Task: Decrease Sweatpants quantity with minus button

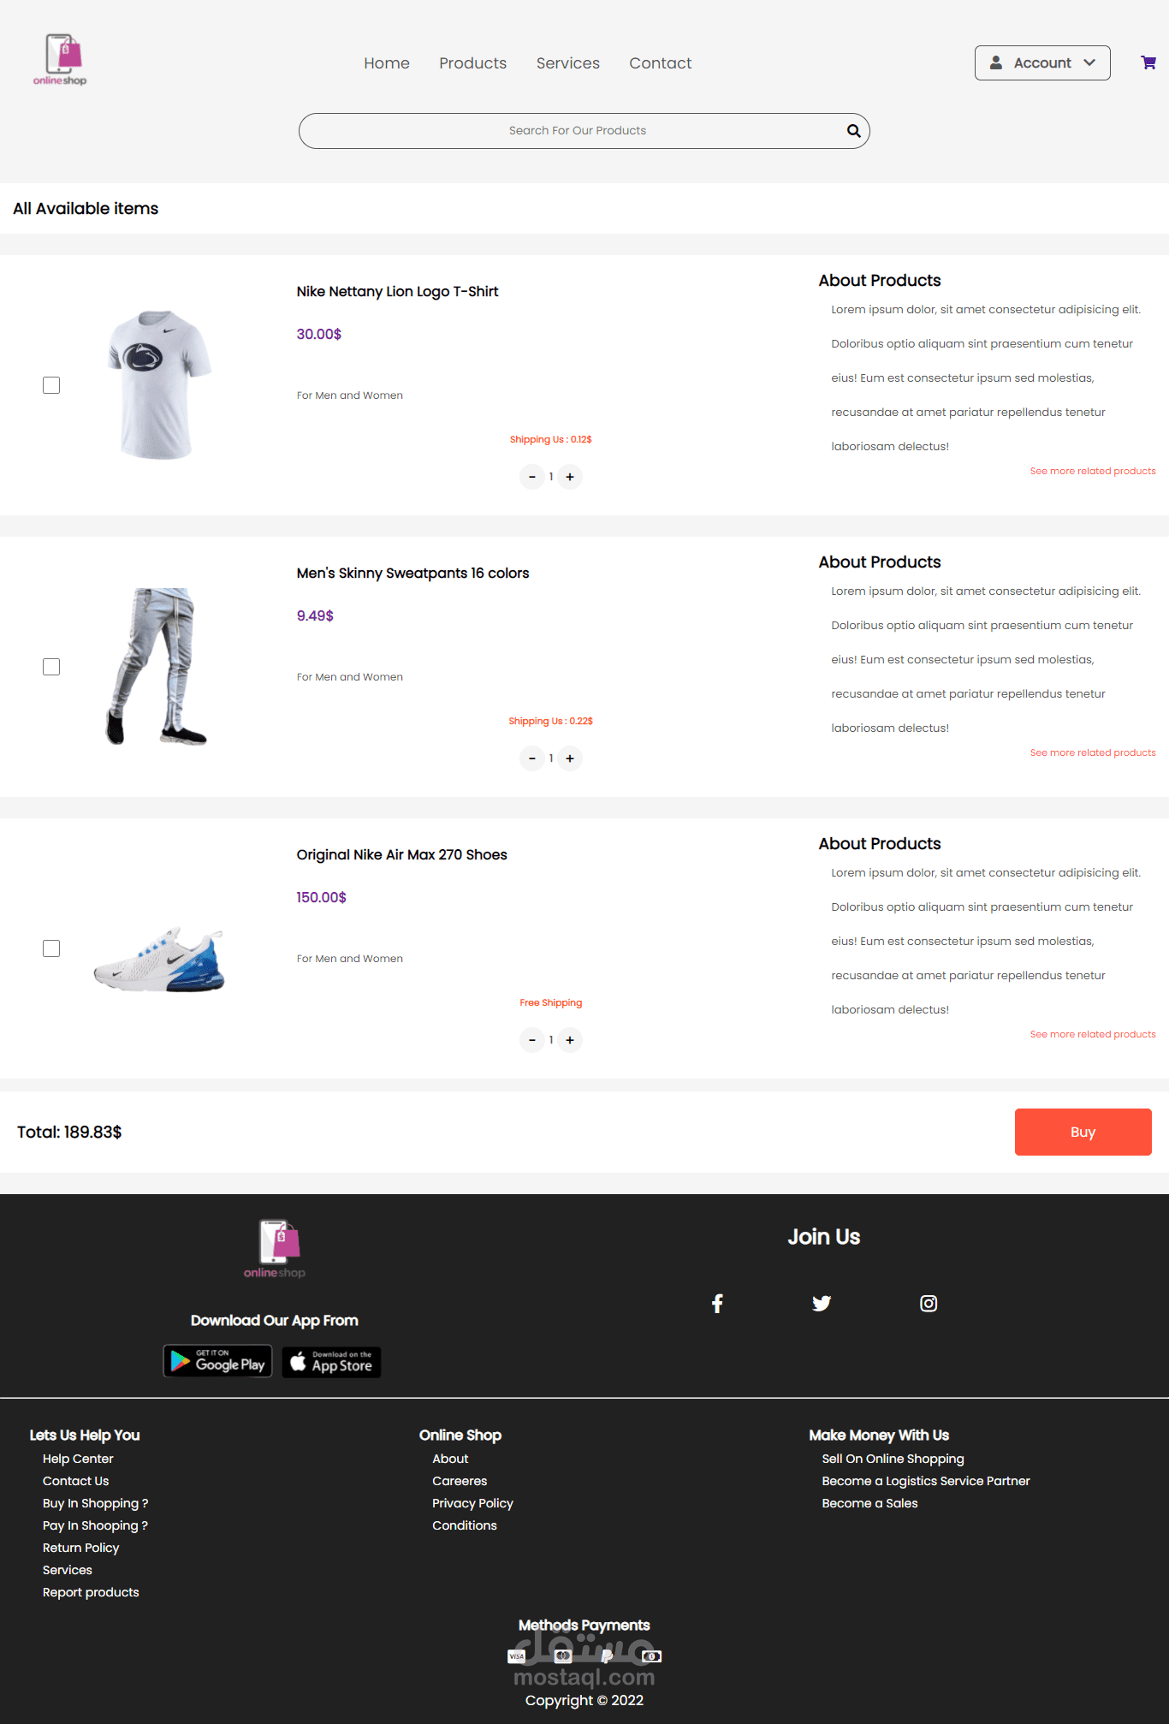Action: tap(532, 758)
